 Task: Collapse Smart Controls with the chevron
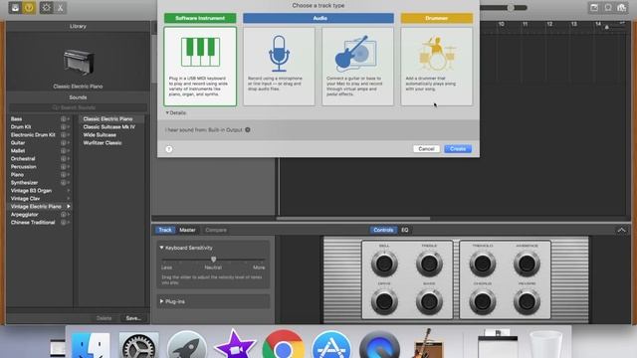tap(621, 230)
